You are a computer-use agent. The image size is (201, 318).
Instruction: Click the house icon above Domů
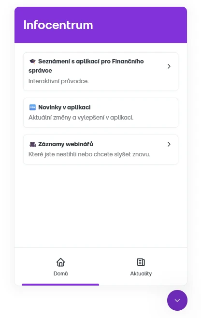click(60, 262)
